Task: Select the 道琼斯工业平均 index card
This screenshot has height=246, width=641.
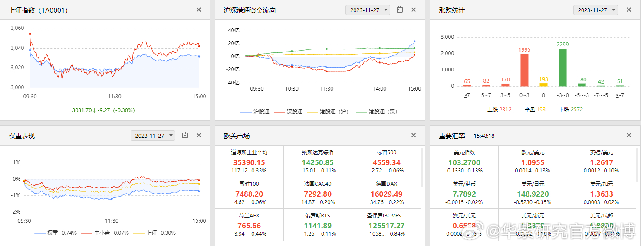Action: click(x=249, y=162)
